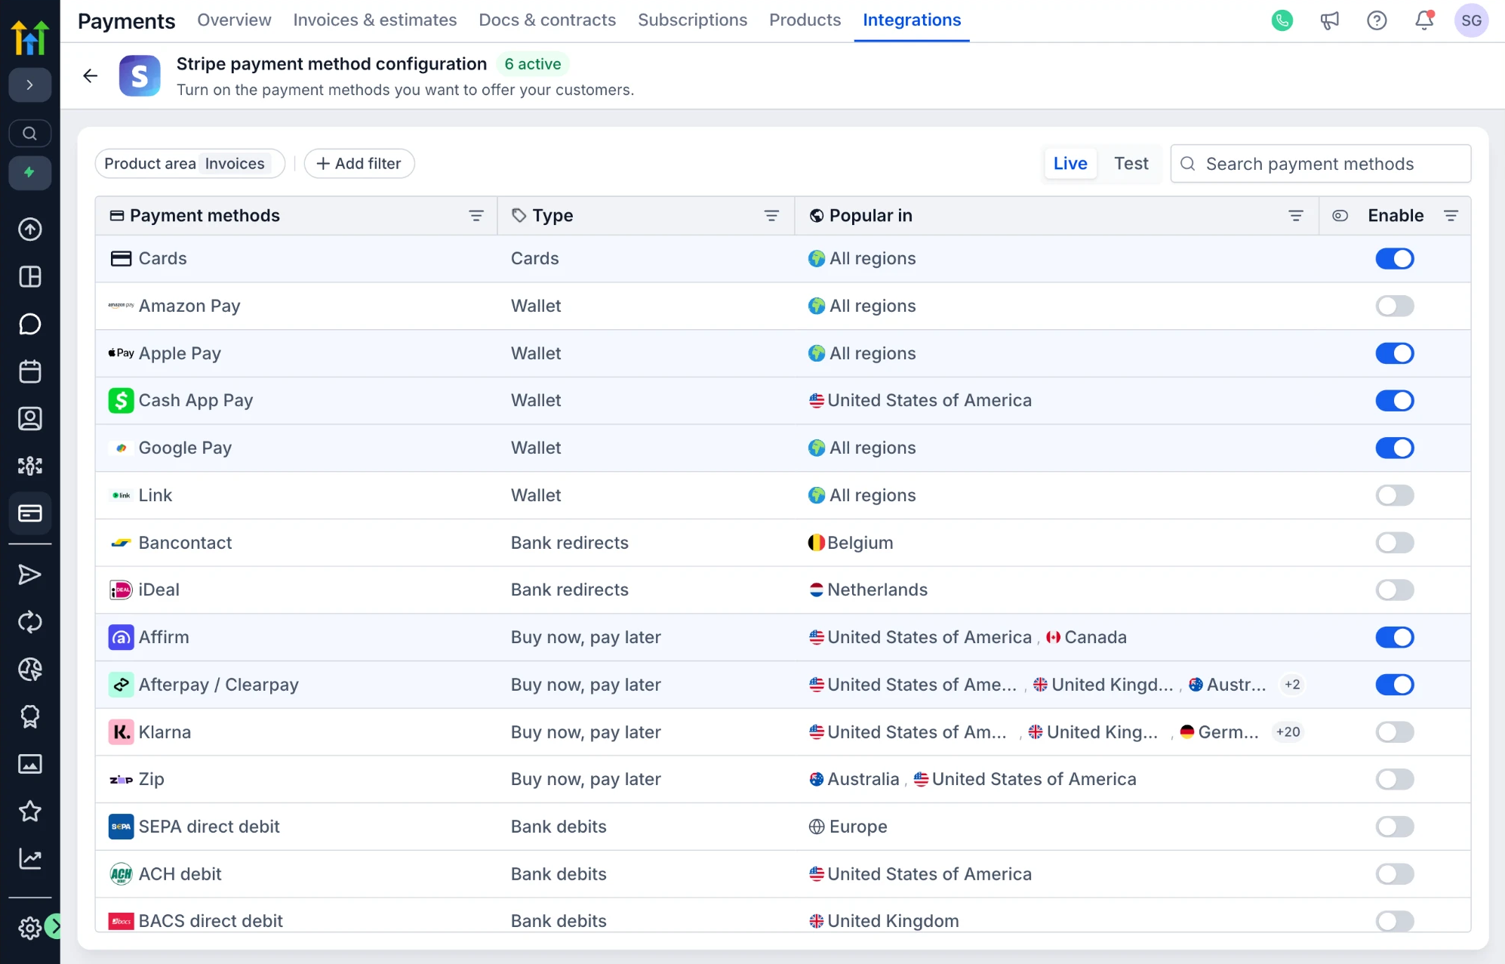This screenshot has height=964, width=1505.
Task: Click the Search payment methods field
Action: click(1320, 164)
